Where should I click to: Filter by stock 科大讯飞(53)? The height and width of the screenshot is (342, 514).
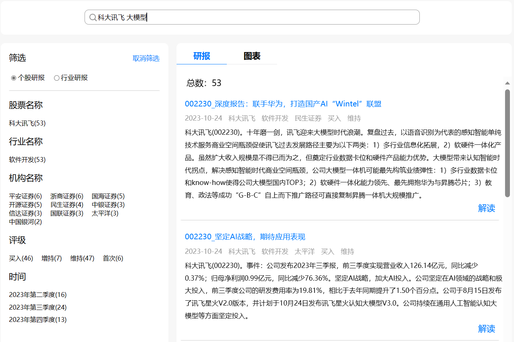click(x=27, y=123)
